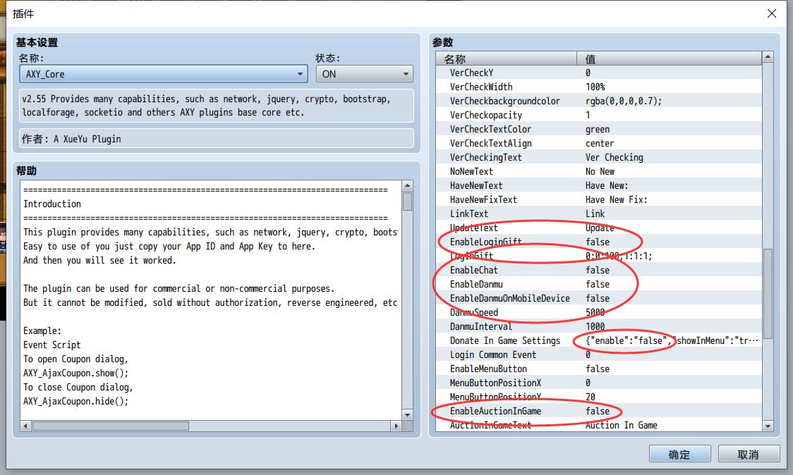Viewport: 793px width, 475px height.
Task: Click the parameter list vertical scrollbar thumb
Action: [768, 293]
